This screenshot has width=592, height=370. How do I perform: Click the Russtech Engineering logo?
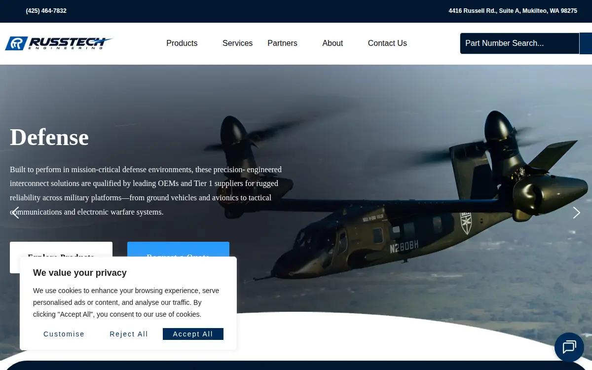pyautogui.click(x=59, y=43)
